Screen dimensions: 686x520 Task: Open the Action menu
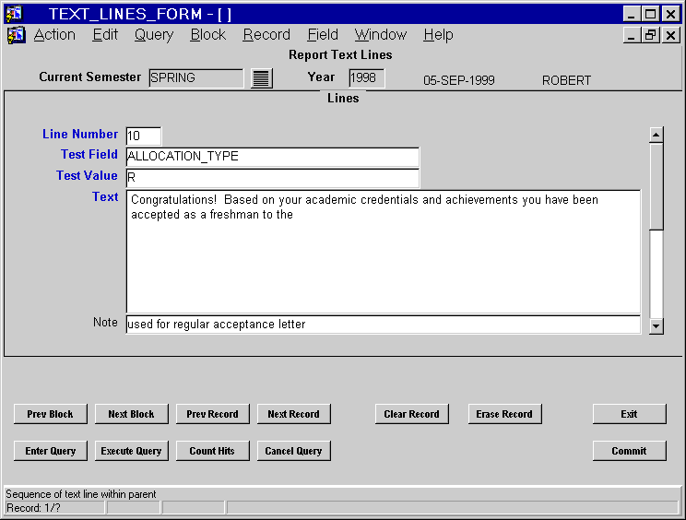pos(54,34)
